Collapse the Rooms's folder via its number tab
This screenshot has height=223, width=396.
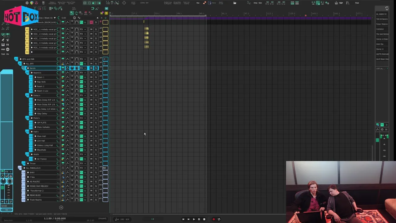[x=27, y=73]
